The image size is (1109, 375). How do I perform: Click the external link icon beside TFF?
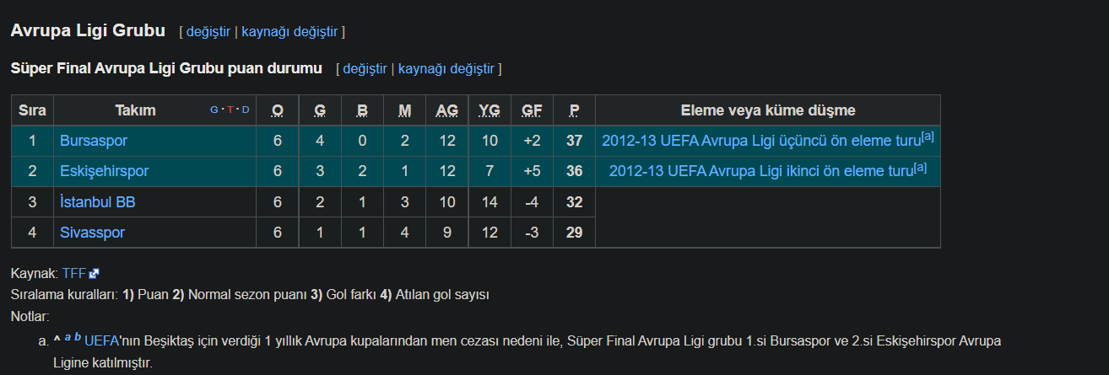[x=95, y=274]
